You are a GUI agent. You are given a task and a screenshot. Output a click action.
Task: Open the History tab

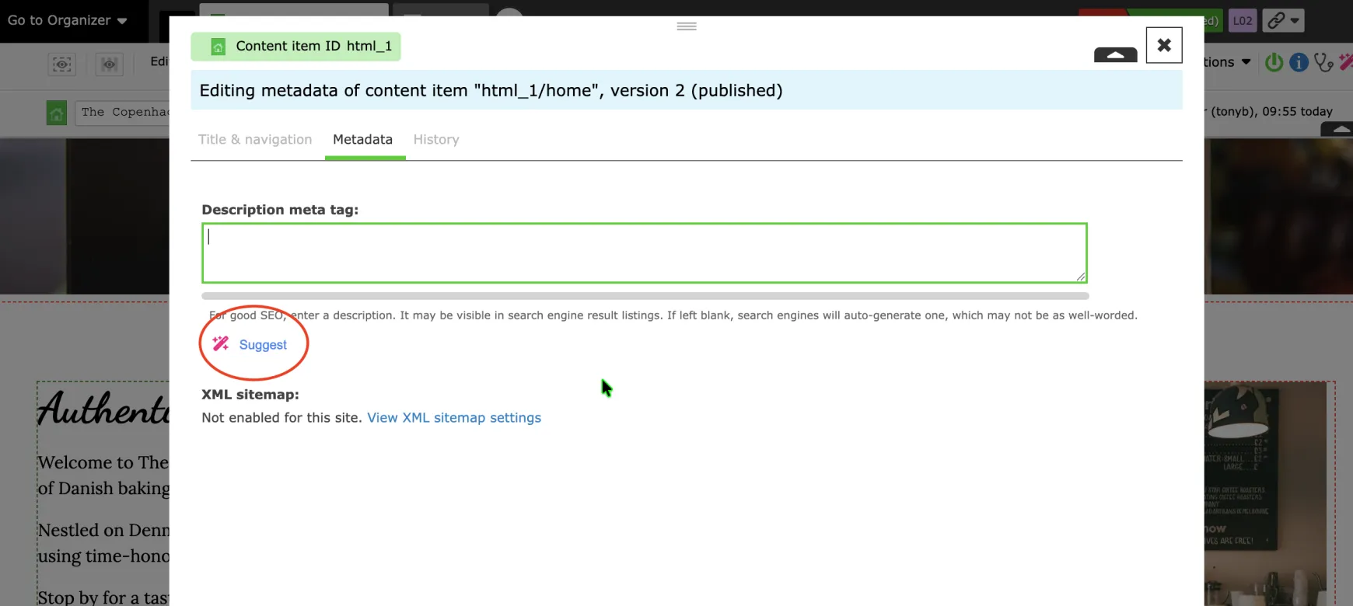pos(436,140)
